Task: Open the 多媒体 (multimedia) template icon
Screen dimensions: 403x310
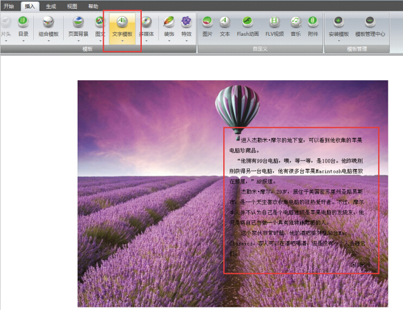Action: pos(146,22)
